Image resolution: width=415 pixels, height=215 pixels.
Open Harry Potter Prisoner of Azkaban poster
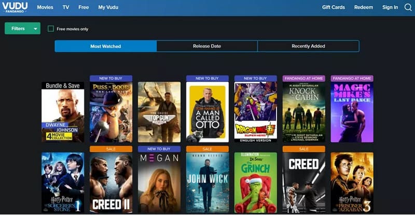point(352,182)
